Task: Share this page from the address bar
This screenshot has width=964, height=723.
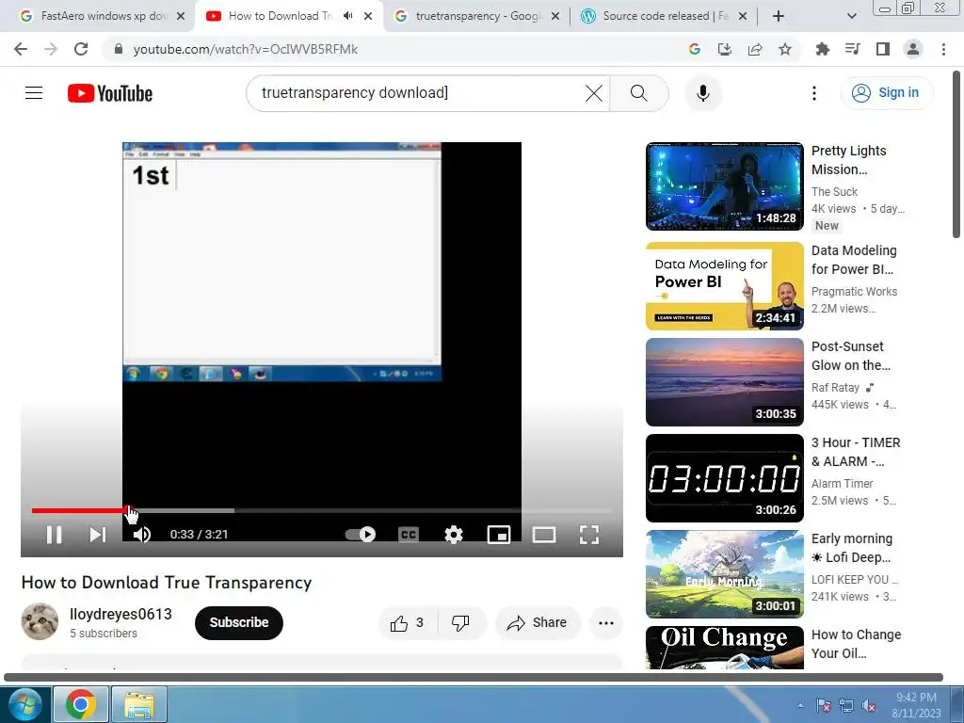Action: (755, 49)
